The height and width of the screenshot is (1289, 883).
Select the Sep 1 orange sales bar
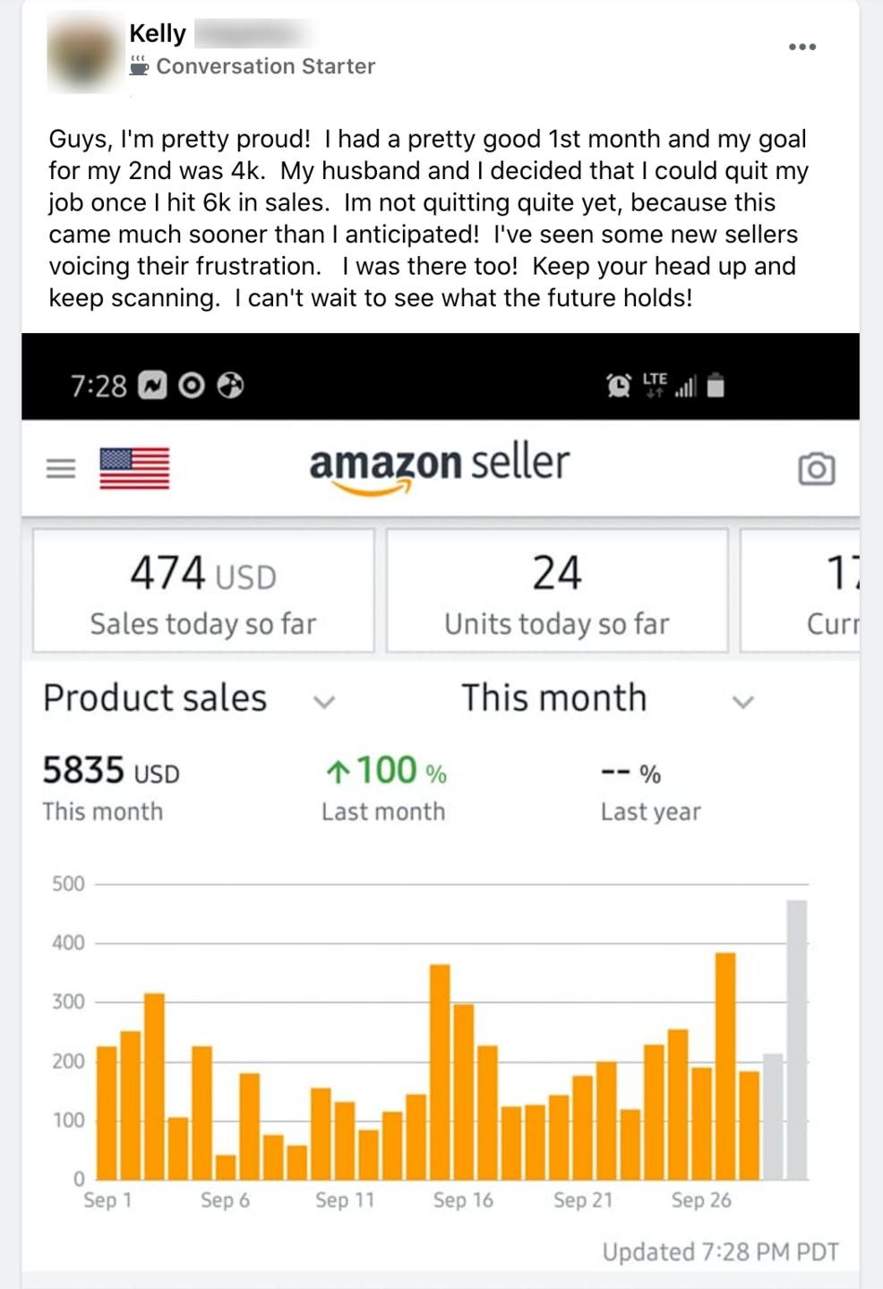pos(107,1112)
